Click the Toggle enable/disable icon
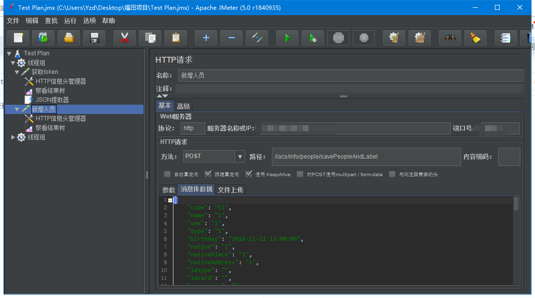535x298 pixels. click(x=257, y=38)
